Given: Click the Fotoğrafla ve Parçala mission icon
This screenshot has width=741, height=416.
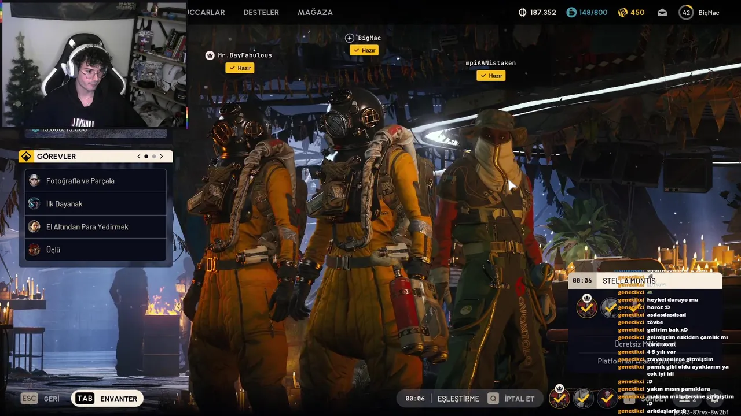Looking at the screenshot, I should pyautogui.click(x=35, y=180).
